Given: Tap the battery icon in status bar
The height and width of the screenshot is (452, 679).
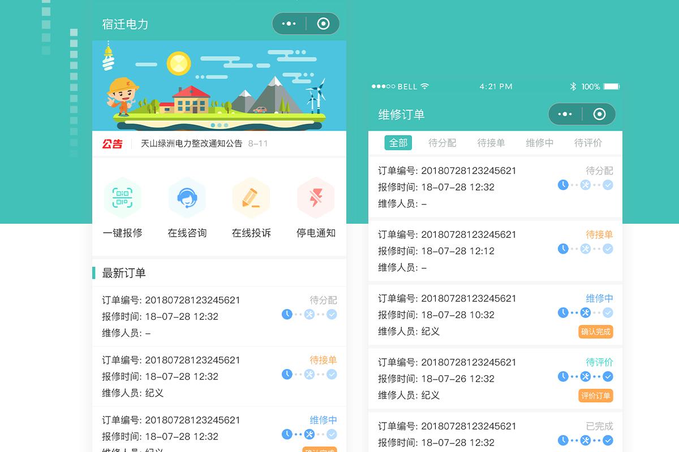Looking at the screenshot, I should [611, 86].
